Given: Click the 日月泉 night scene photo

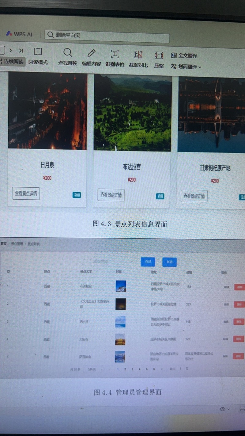Looking at the screenshot, I should coord(47,111).
